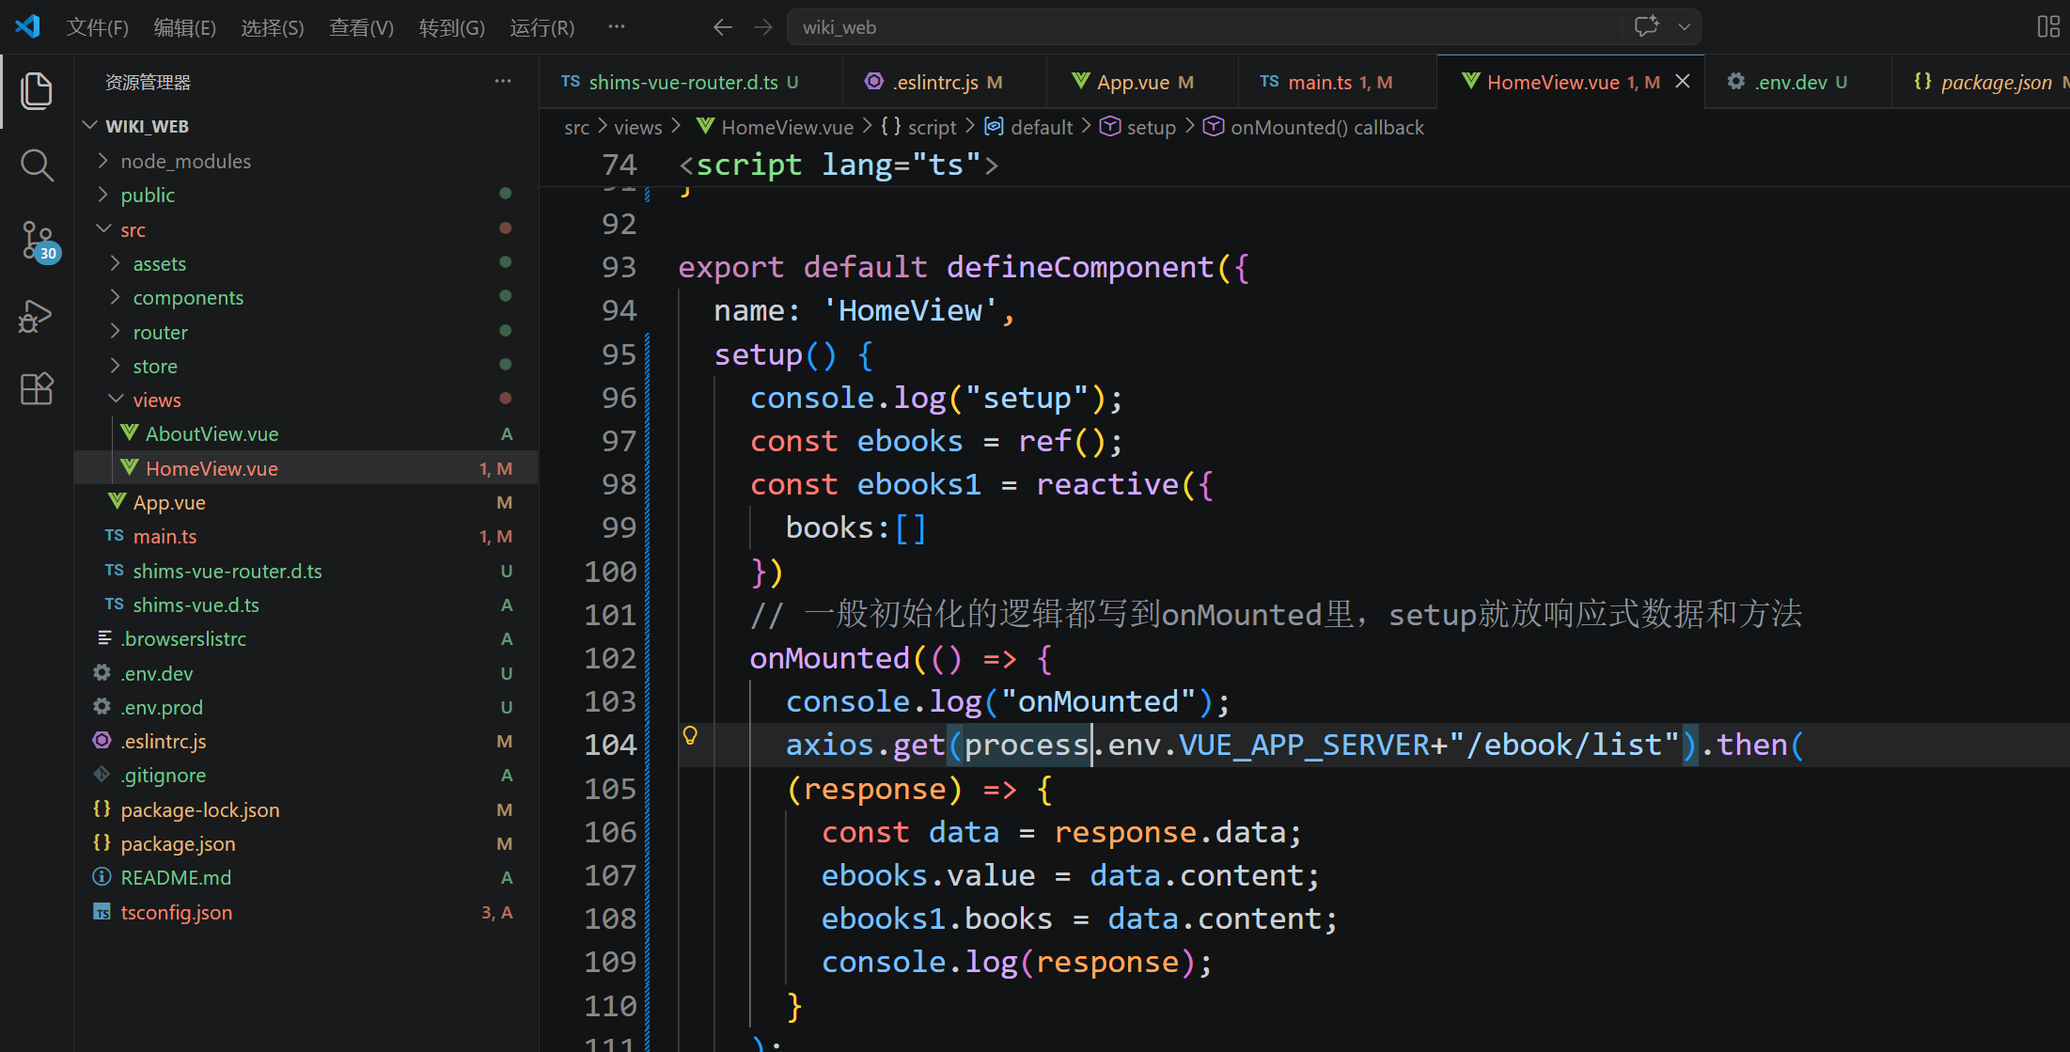This screenshot has width=2070, height=1052.
Task: Open .browserslistrc file
Action: [x=306, y=638]
